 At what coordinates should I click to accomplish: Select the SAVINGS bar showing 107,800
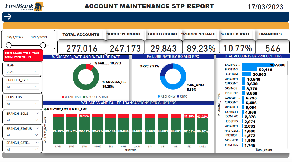(257, 65)
